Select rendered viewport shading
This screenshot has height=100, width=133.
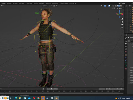[x=121, y=6]
